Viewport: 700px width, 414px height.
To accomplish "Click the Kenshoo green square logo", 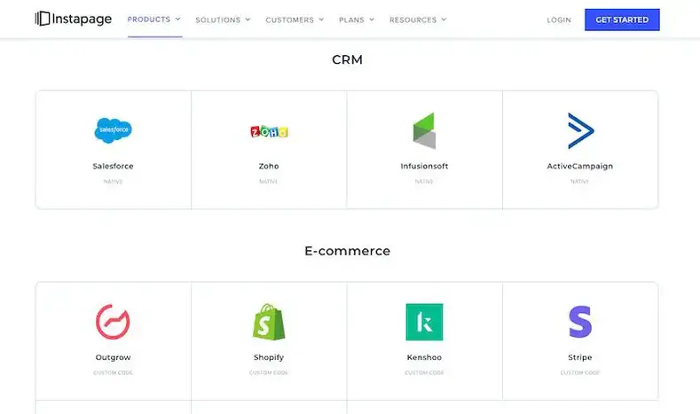I will (424, 322).
